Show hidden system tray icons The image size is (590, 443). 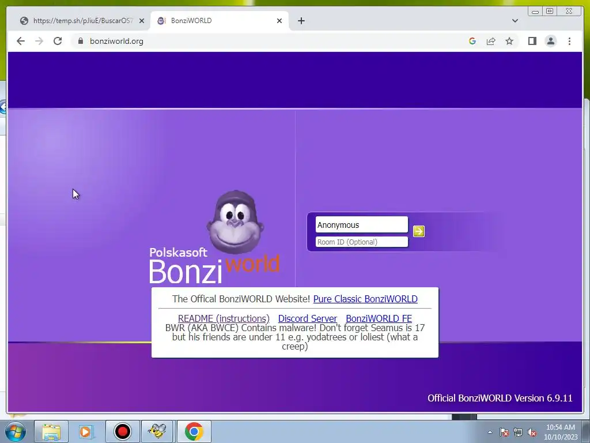[x=490, y=432]
